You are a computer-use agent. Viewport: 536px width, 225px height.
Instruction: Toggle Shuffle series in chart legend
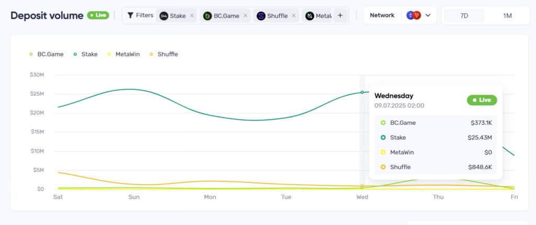[x=164, y=54]
